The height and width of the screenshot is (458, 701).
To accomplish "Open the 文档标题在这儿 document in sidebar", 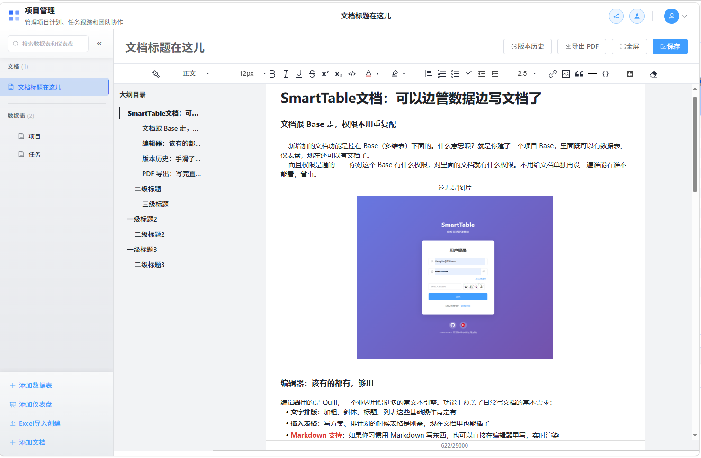I will coord(54,87).
